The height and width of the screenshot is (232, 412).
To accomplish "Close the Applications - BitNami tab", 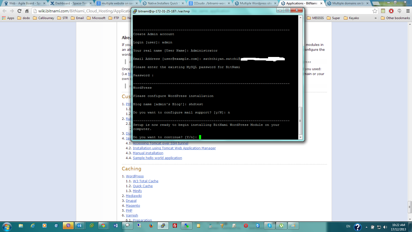I will 321,3.
